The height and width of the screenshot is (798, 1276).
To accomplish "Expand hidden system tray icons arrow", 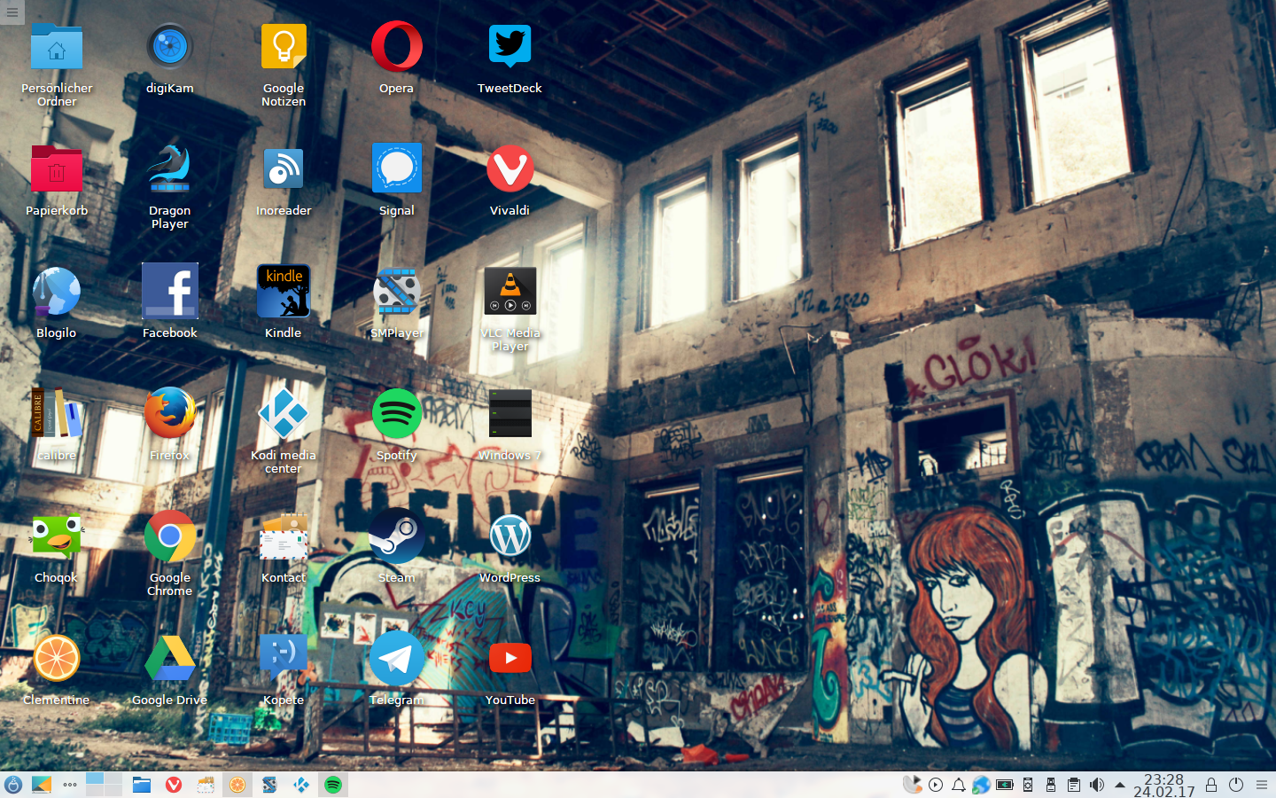I will pos(1120,785).
